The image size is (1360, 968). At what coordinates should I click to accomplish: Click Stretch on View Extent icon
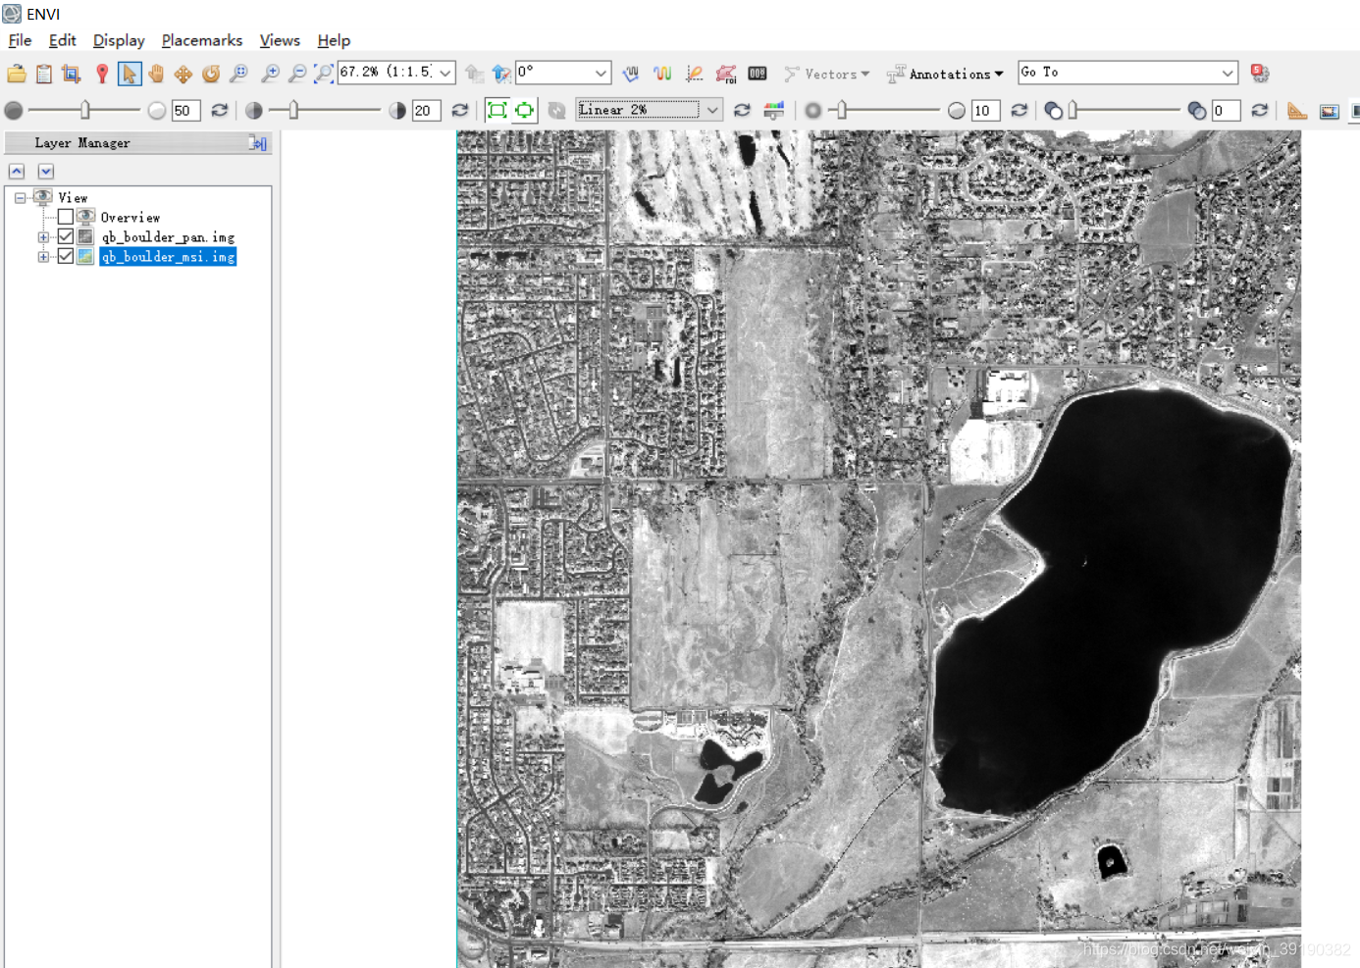525,110
